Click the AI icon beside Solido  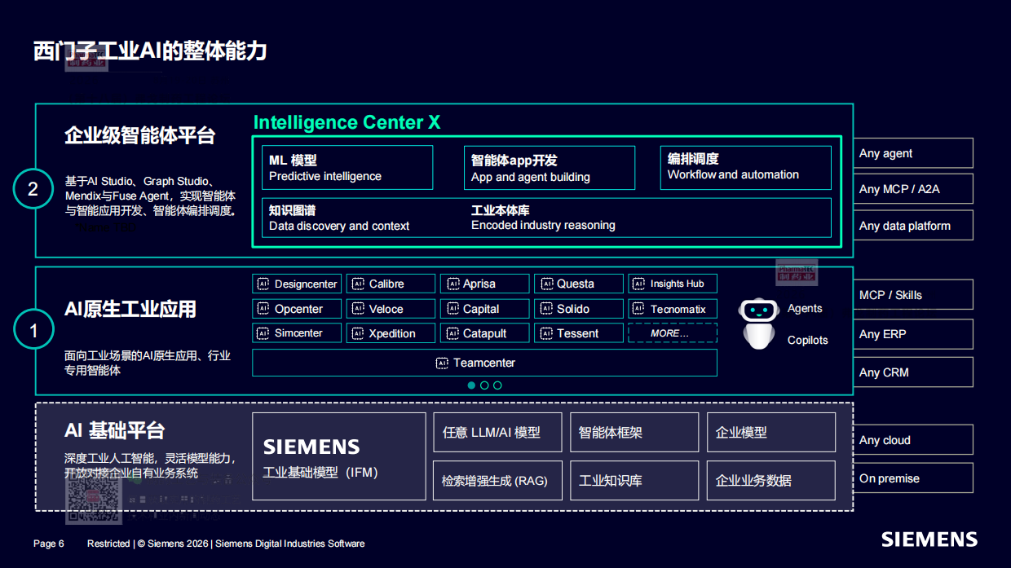pyautogui.click(x=547, y=309)
